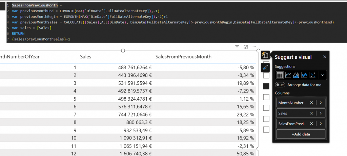Open the more options ellipsis menu

[254, 47]
